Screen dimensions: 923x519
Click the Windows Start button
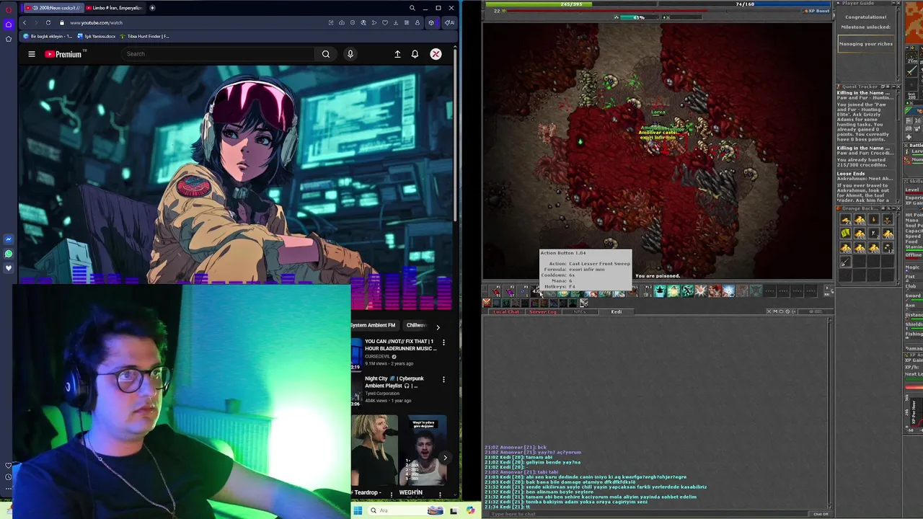pyautogui.click(x=357, y=510)
